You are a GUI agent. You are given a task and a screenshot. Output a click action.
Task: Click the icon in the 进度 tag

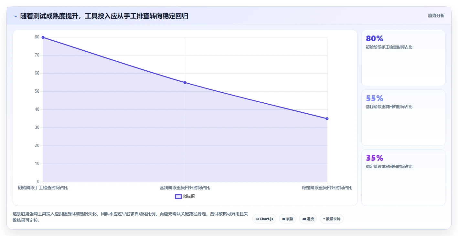(304, 219)
